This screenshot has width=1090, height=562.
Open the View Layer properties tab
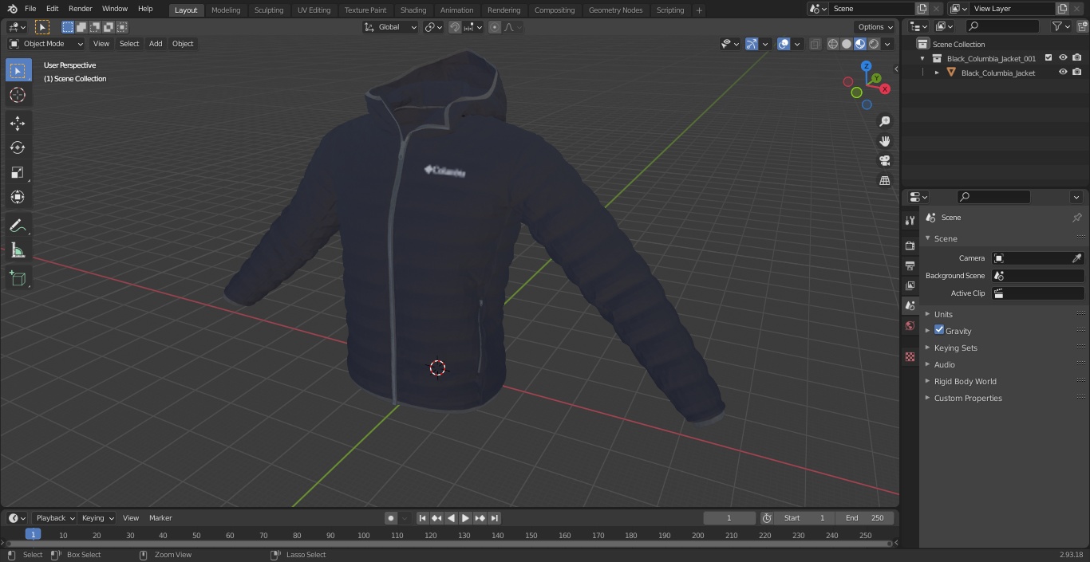(x=910, y=285)
